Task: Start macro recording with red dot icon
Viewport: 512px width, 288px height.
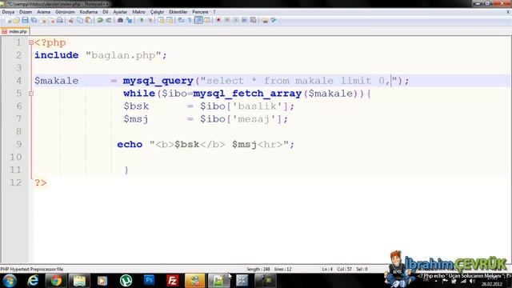Action: coord(218,20)
